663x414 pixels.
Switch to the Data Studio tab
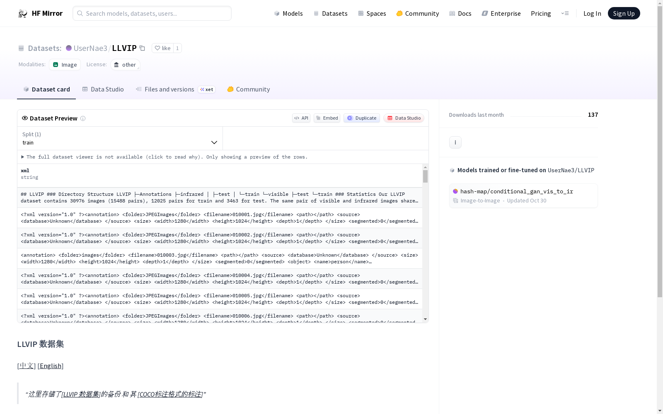point(103,89)
